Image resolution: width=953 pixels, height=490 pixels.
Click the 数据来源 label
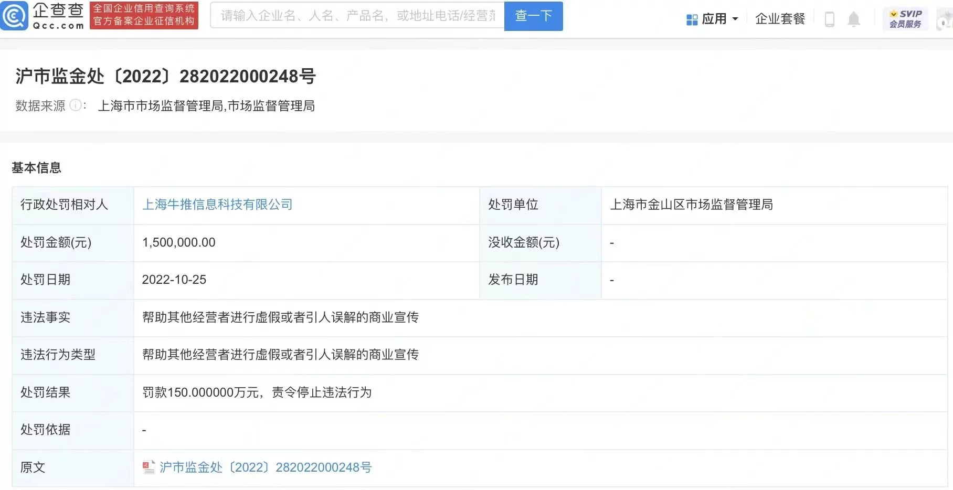[x=40, y=106]
